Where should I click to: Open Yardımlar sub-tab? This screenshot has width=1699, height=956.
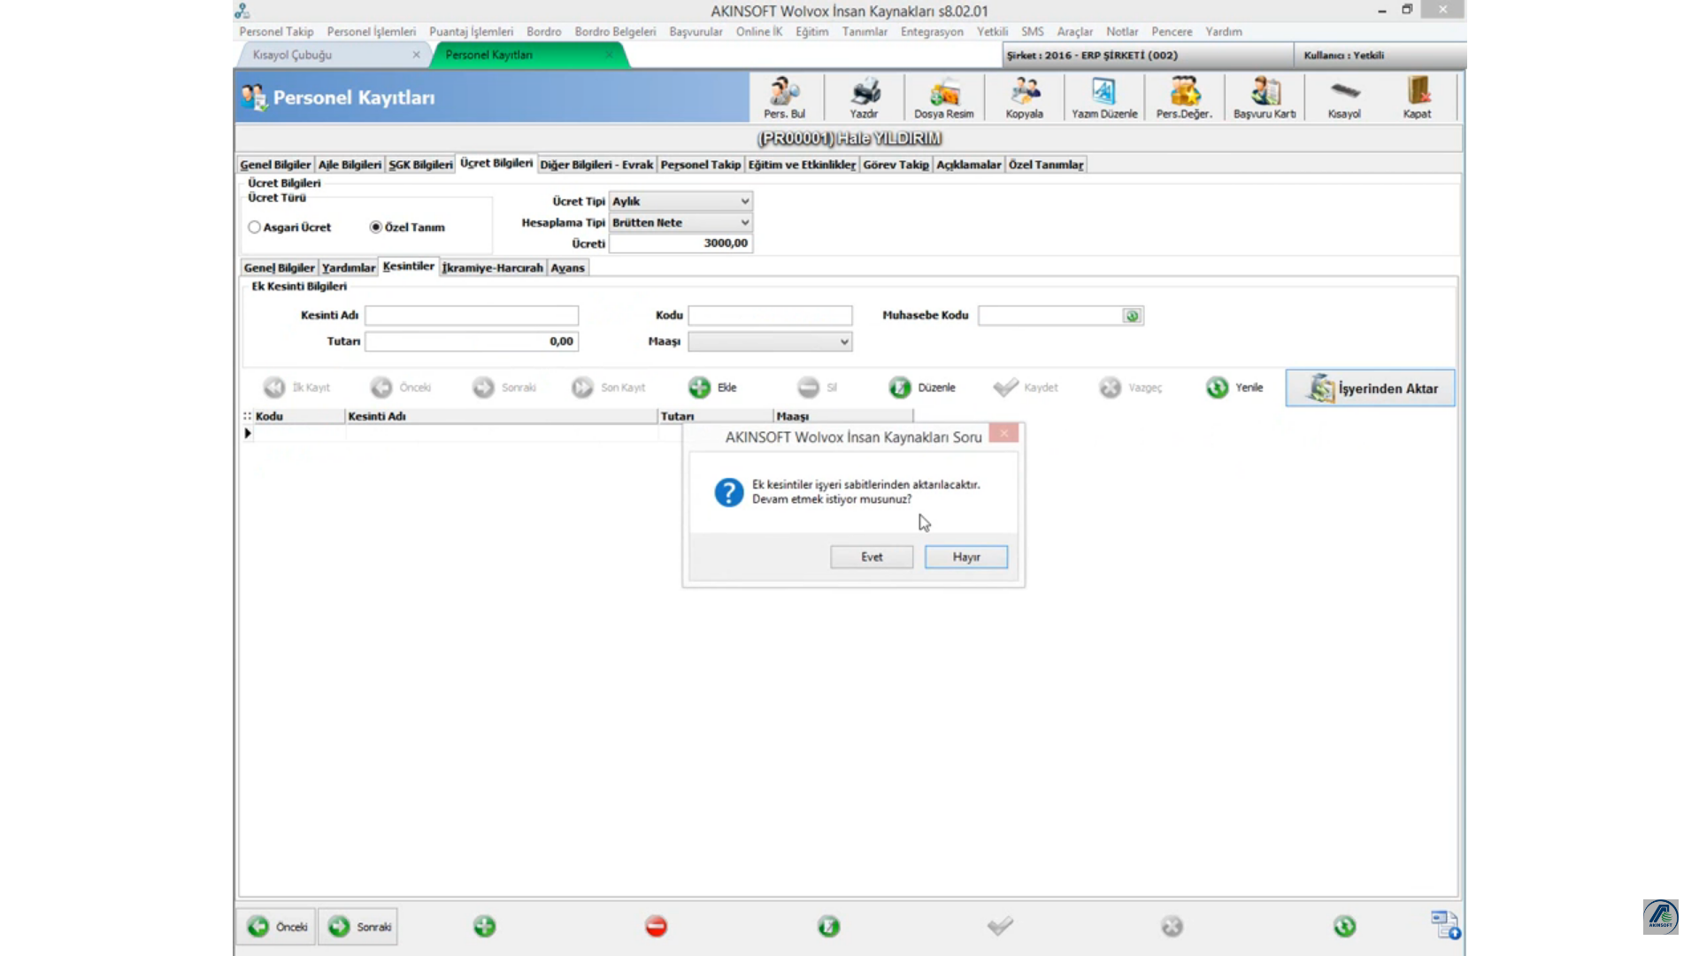349,268
